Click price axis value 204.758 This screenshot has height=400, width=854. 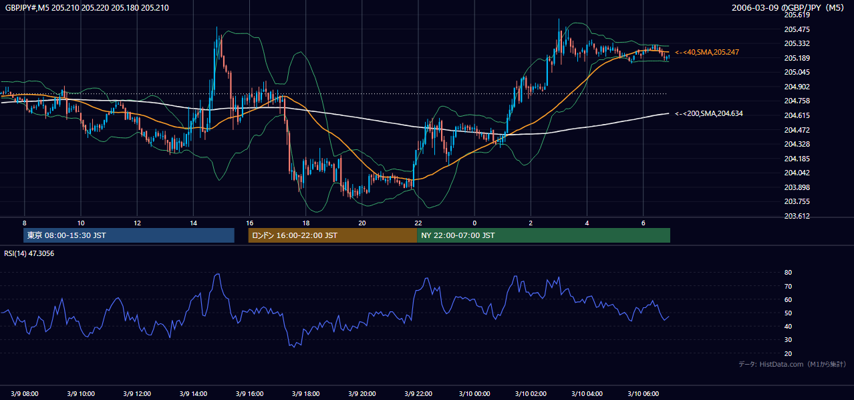[797, 101]
